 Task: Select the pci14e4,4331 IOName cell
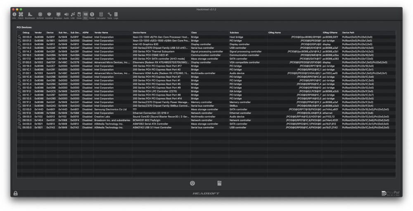(330, 120)
